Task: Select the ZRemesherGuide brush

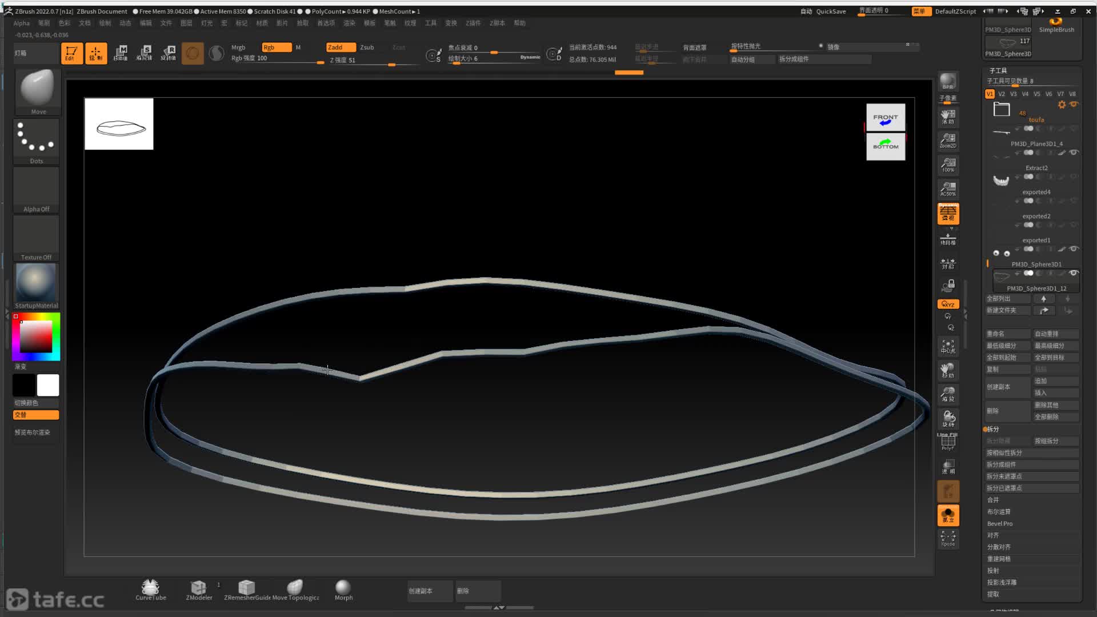Action: pyautogui.click(x=247, y=590)
